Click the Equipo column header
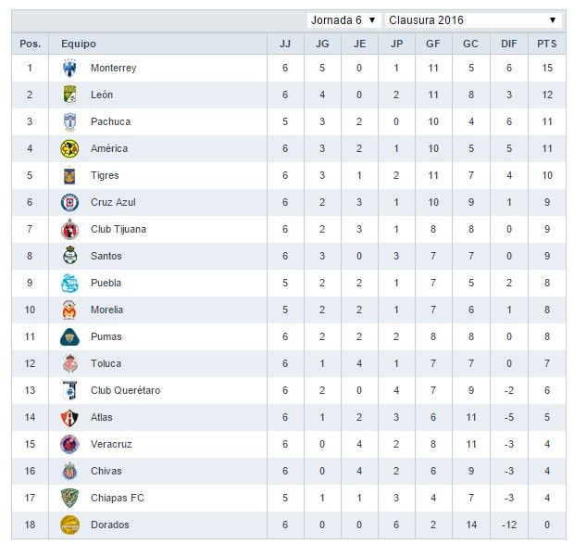The image size is (574, 544). [78, 44]
